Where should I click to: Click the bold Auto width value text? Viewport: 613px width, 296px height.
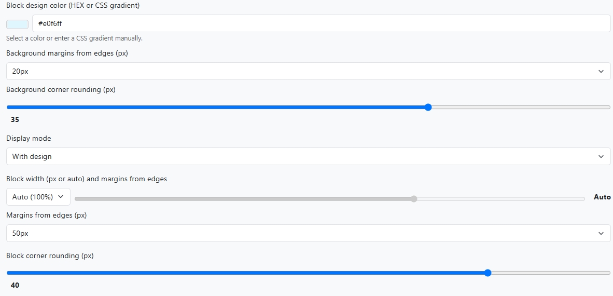tap(602, 197)
